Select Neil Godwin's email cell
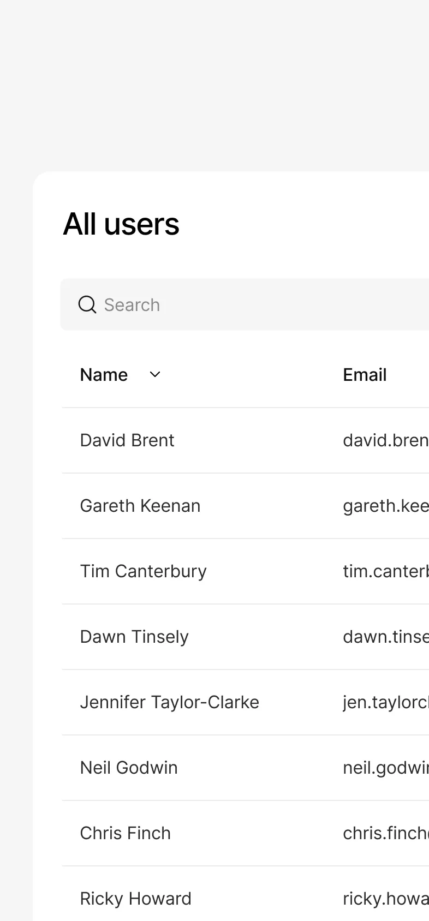The width and height of the screenshot is (429, 921). [x=385, y=768]
